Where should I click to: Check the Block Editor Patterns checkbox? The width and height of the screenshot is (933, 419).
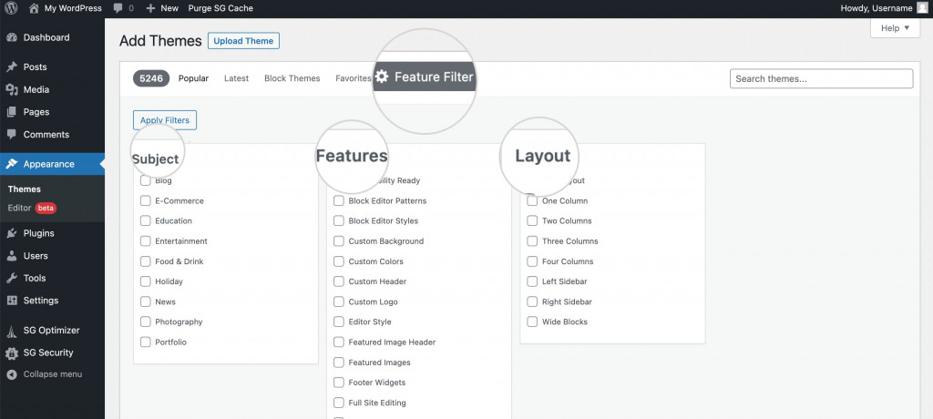pyautogui.click(x=339, y=200)
